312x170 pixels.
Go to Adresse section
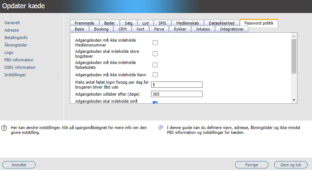coord(12,30)
